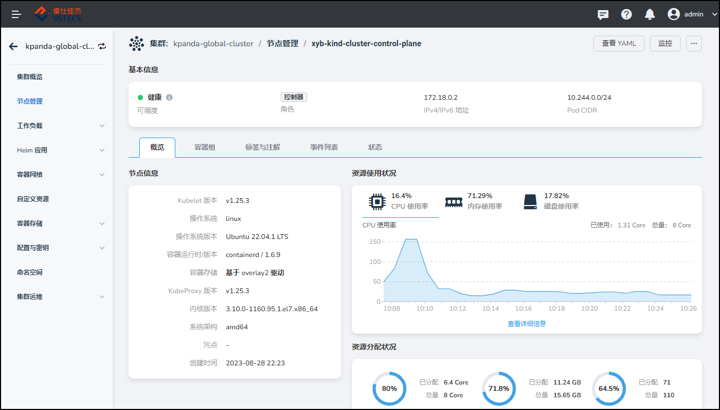This screenshot has width=720, height=410.
Task: Select the disk usage icon
Action: click(530, 201)
